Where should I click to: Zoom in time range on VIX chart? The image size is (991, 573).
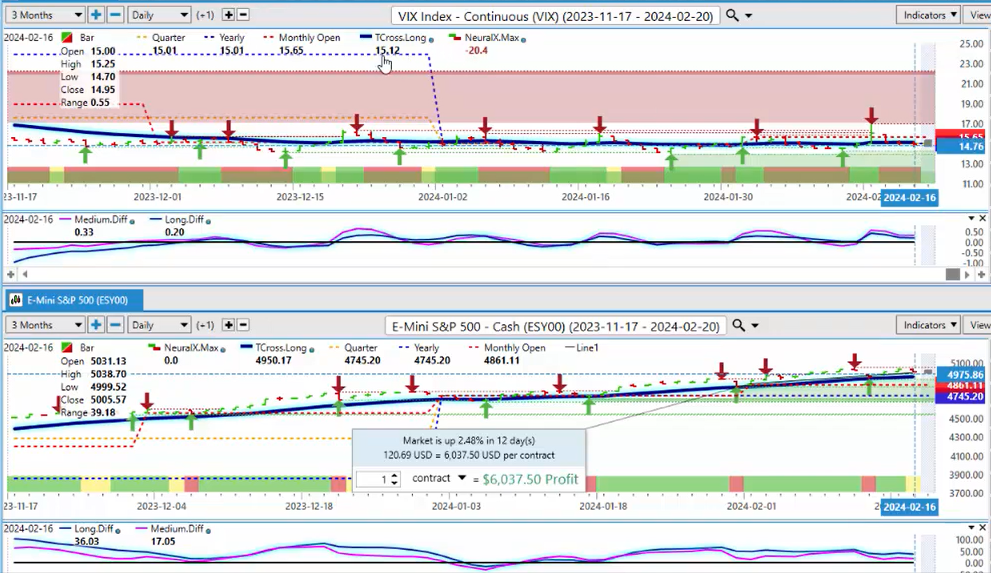click(96, 15)
